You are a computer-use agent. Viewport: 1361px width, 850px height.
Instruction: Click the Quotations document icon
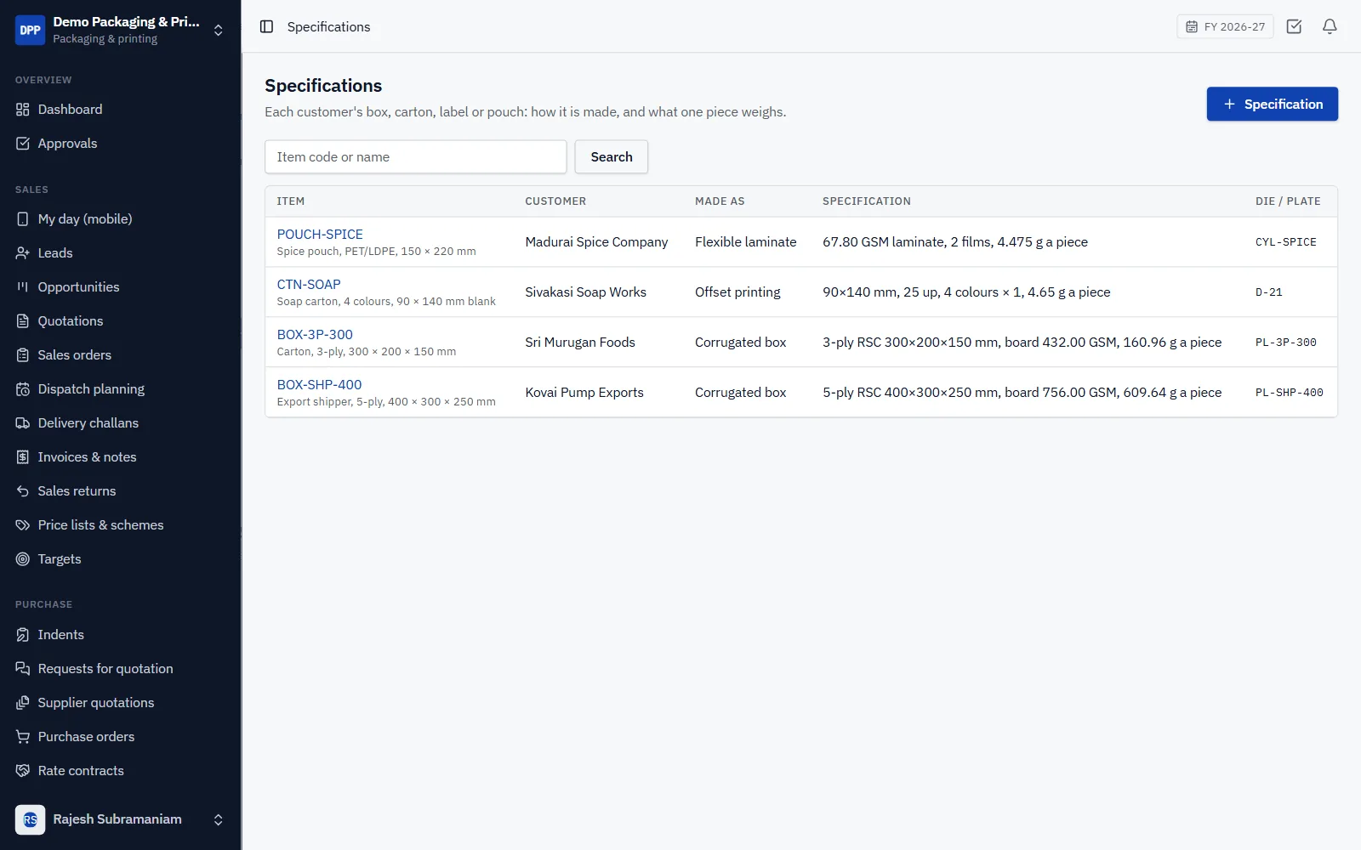23,321
